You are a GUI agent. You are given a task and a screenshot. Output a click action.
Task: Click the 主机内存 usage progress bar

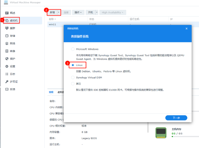click(185, 137)
